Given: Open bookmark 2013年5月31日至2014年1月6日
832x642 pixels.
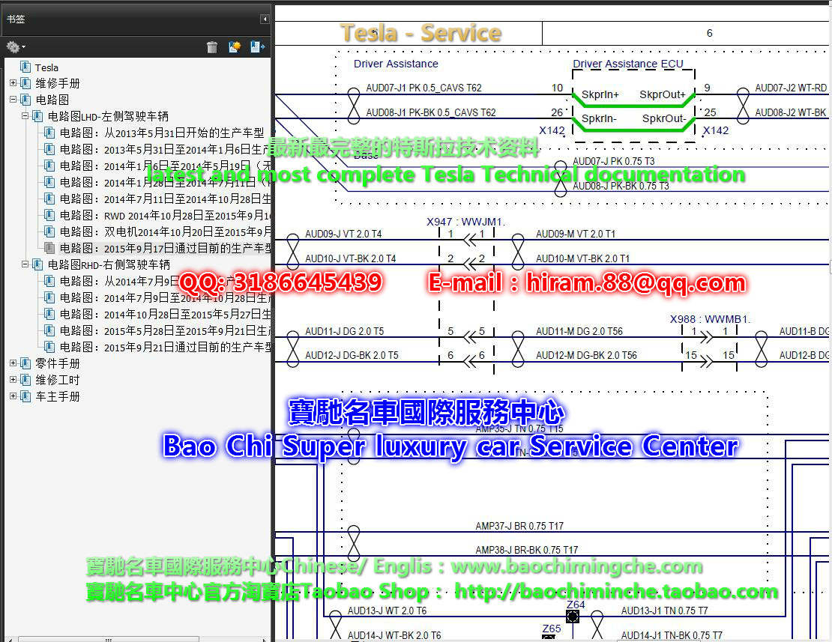Looking at the screenshot, I should pos(165,149).
